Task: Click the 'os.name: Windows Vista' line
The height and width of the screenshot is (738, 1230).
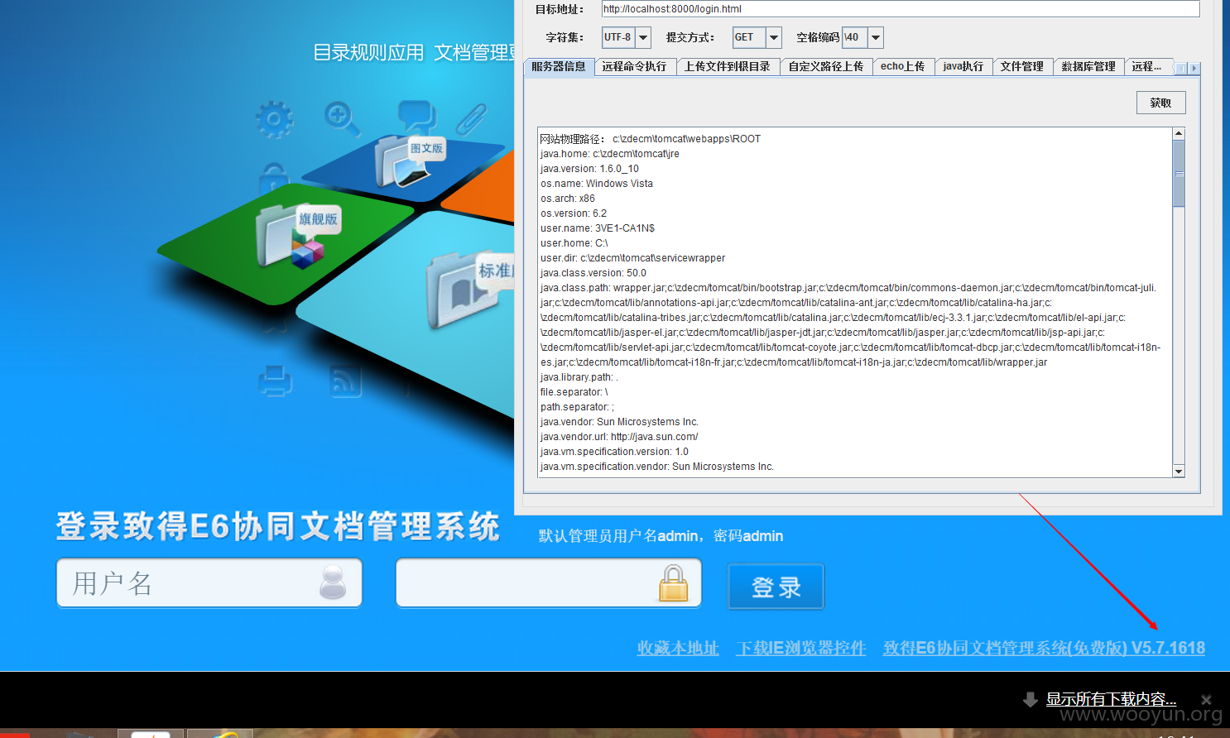Action: pos(597,184)
